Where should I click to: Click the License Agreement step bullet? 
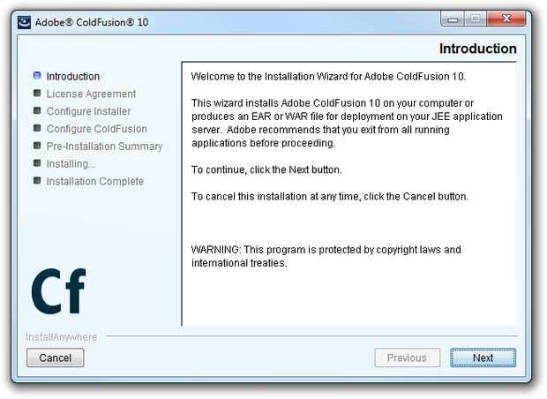[x=37, y=94]
